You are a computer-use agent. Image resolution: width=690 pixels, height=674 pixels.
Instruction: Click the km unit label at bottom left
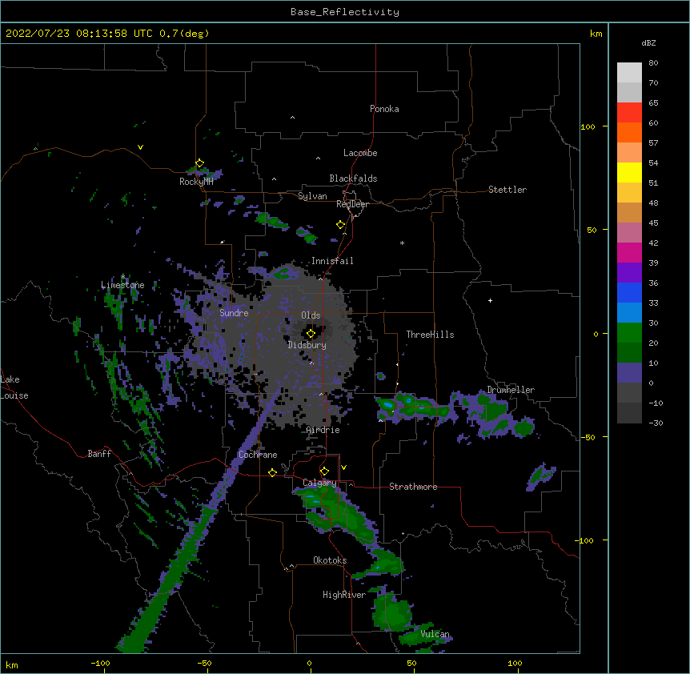[x=12, y=664]
